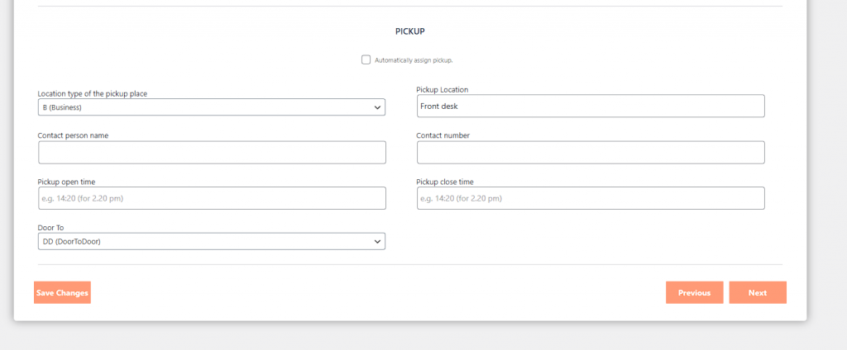This screenshot has width=847, height=350.
Task: Select the Contact number input box
Action: tap(590, 152)
